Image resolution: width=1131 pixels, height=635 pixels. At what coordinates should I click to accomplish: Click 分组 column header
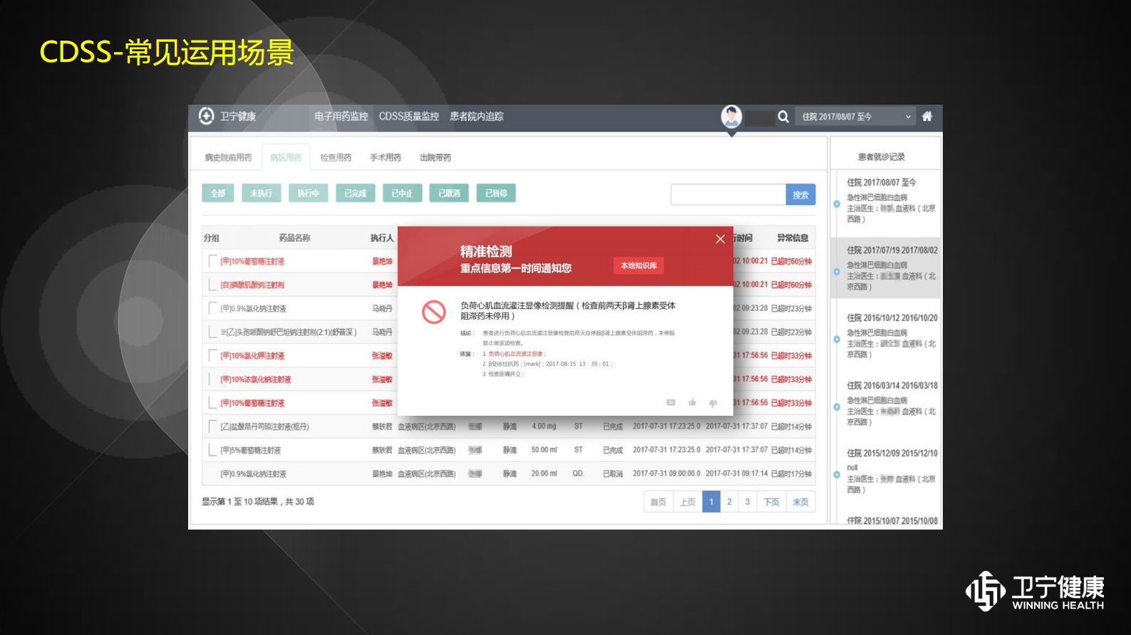[x=211, y=238]
